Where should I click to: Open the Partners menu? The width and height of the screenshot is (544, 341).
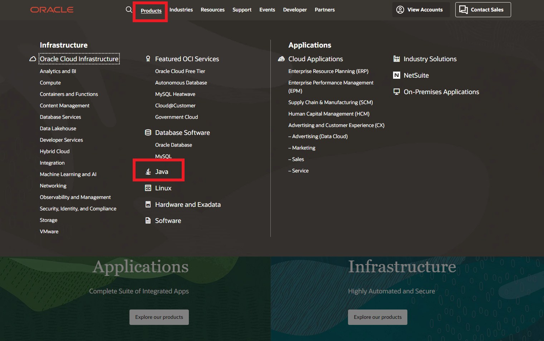325,10
